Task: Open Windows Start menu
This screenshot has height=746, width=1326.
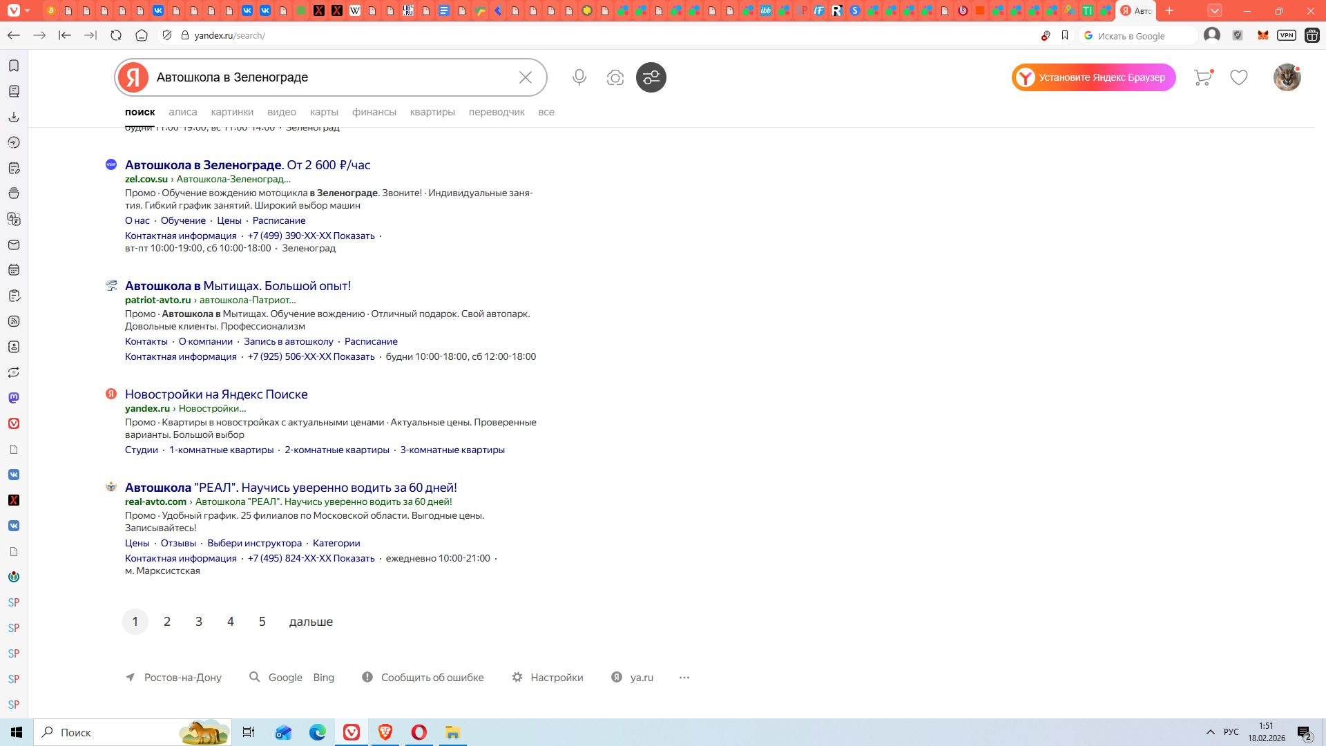Action: 17,732
